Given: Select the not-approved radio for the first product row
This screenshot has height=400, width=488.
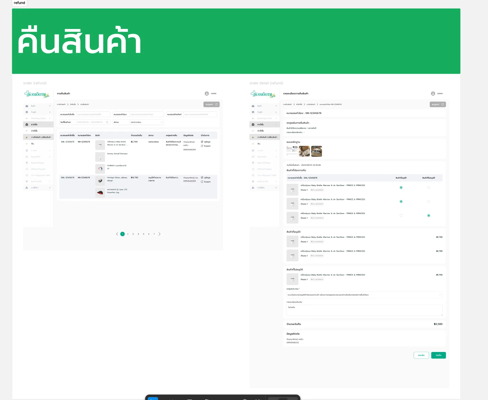Looking at the screenshot, I should pyautogui.click(x=429, y=188).
